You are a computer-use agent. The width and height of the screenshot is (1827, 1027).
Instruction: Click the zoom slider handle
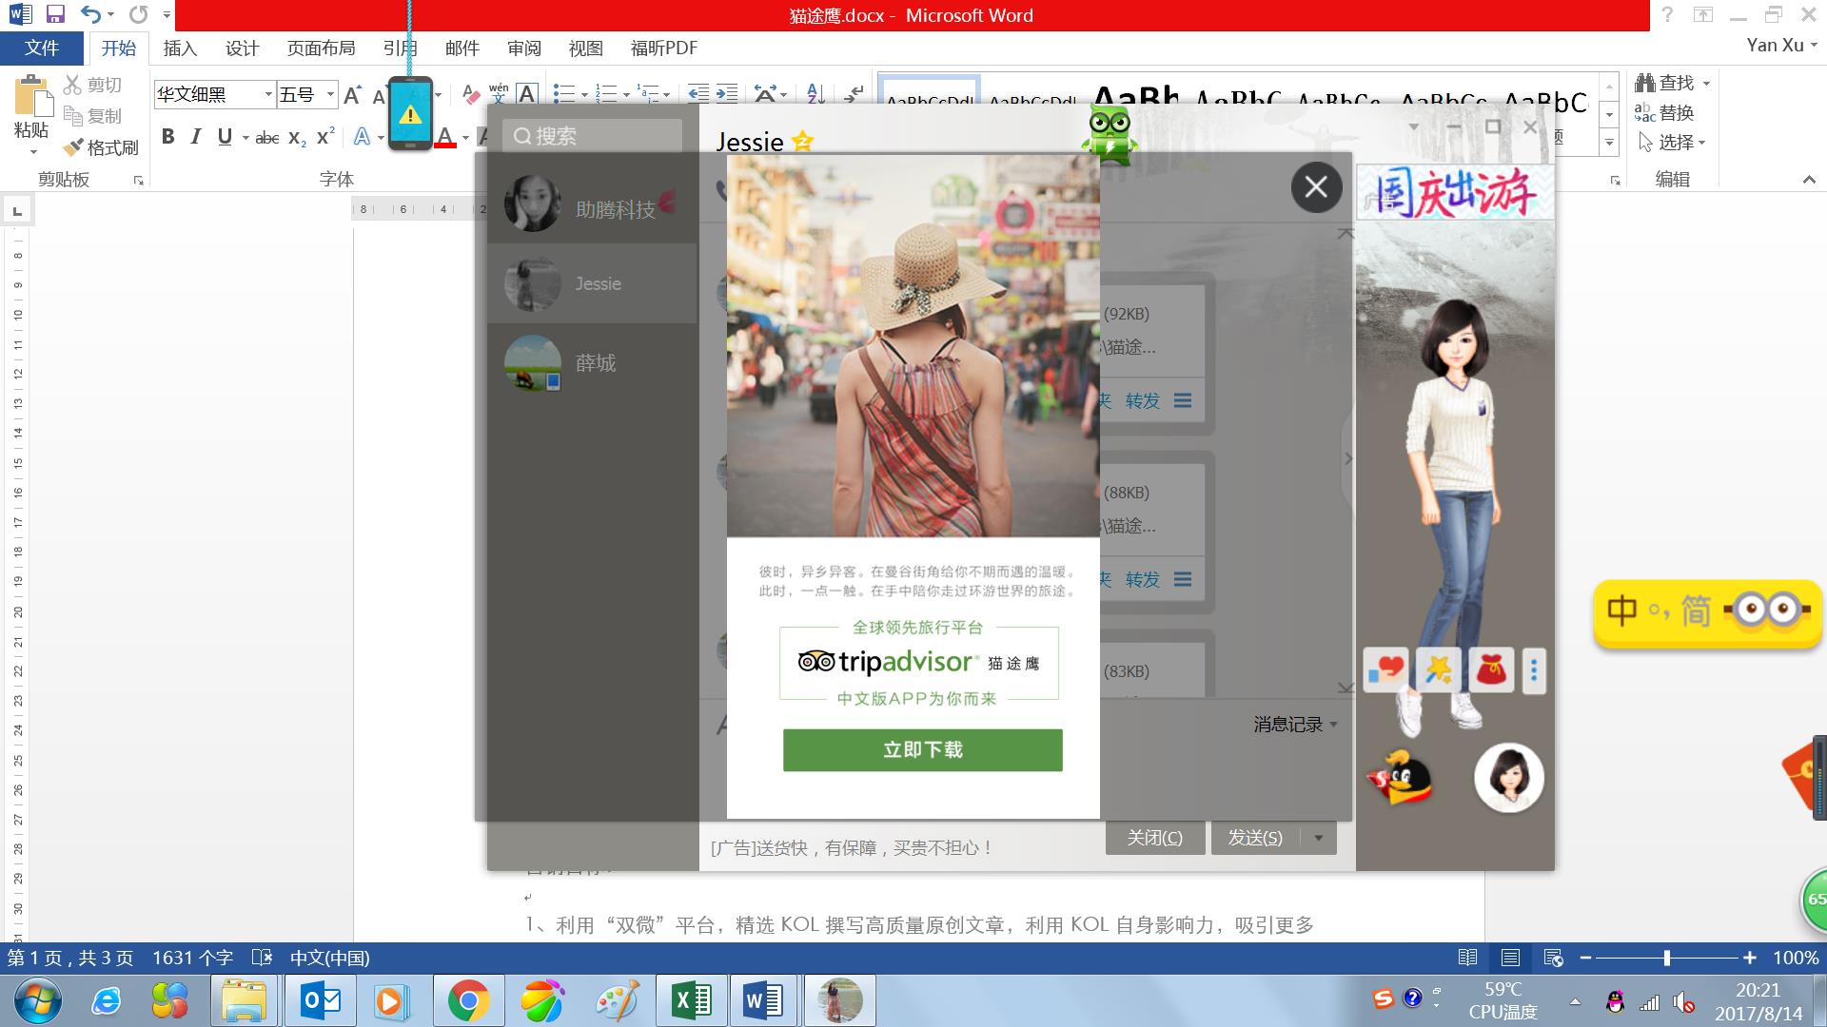coord(1667,958)
